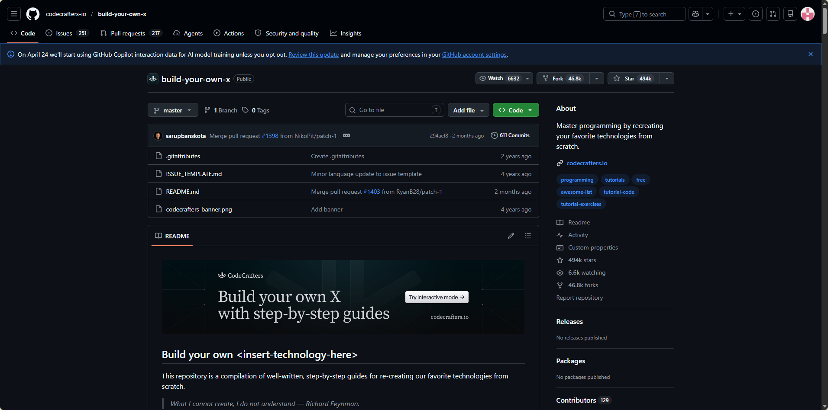Open the codecrafters.io website link

point(587,163)
